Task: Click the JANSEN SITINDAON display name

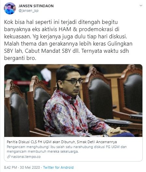Action: [36, 6]
